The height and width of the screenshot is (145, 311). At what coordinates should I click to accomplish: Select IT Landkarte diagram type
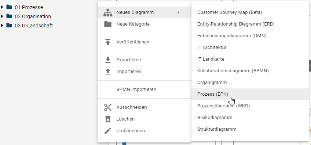coord(250,59)
